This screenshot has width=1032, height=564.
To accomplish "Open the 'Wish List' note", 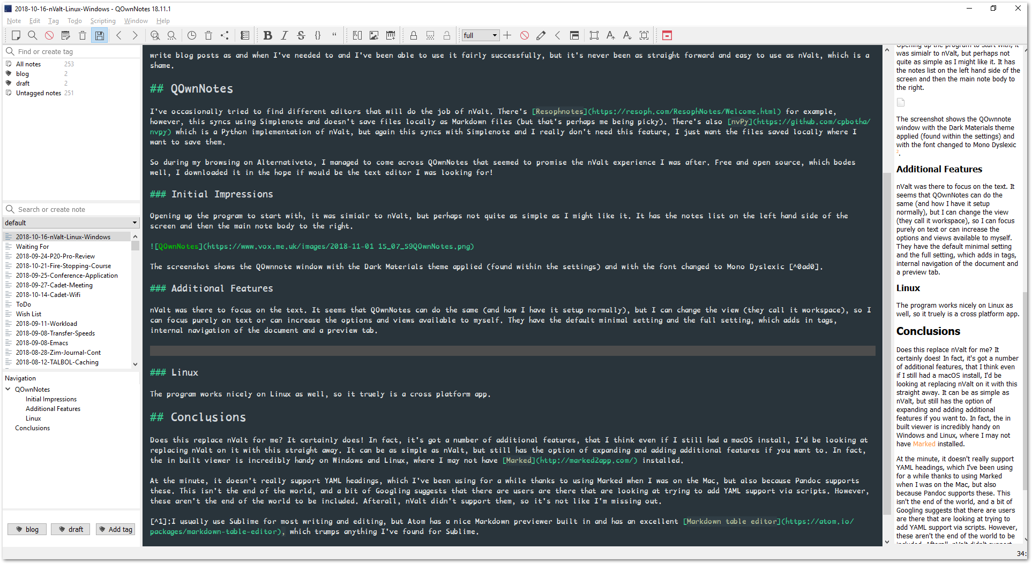I will 28,314.
